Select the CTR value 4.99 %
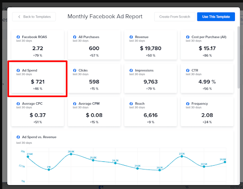Screen dimensions: 243x189 207,82
